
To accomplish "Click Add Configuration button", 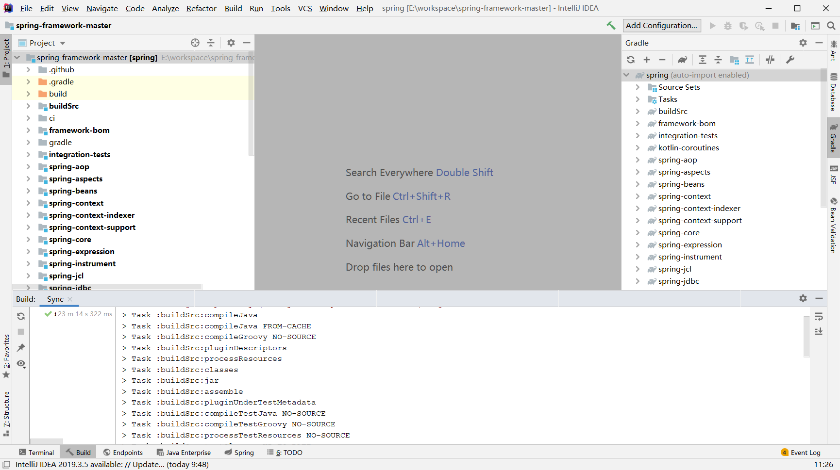I will point(661,26).
